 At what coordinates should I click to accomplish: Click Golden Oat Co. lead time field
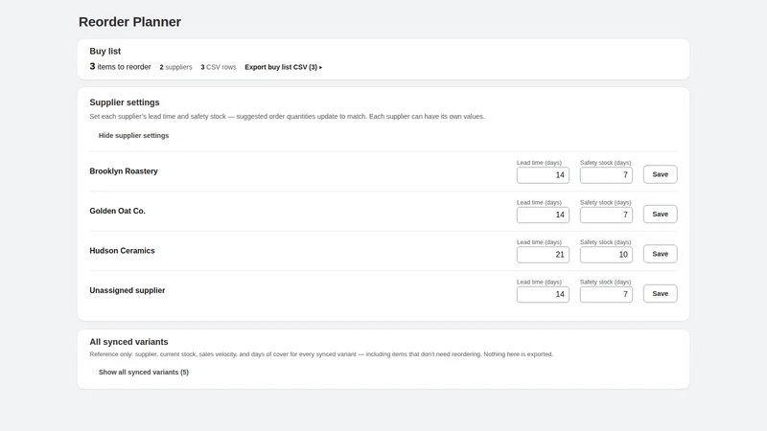coord(543,215)
